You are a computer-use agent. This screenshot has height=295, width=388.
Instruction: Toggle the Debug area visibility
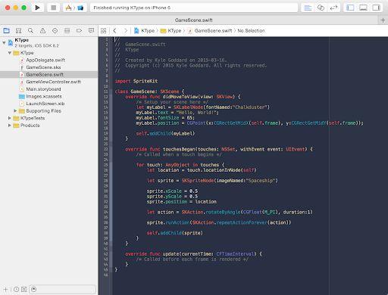click(363, 8)
